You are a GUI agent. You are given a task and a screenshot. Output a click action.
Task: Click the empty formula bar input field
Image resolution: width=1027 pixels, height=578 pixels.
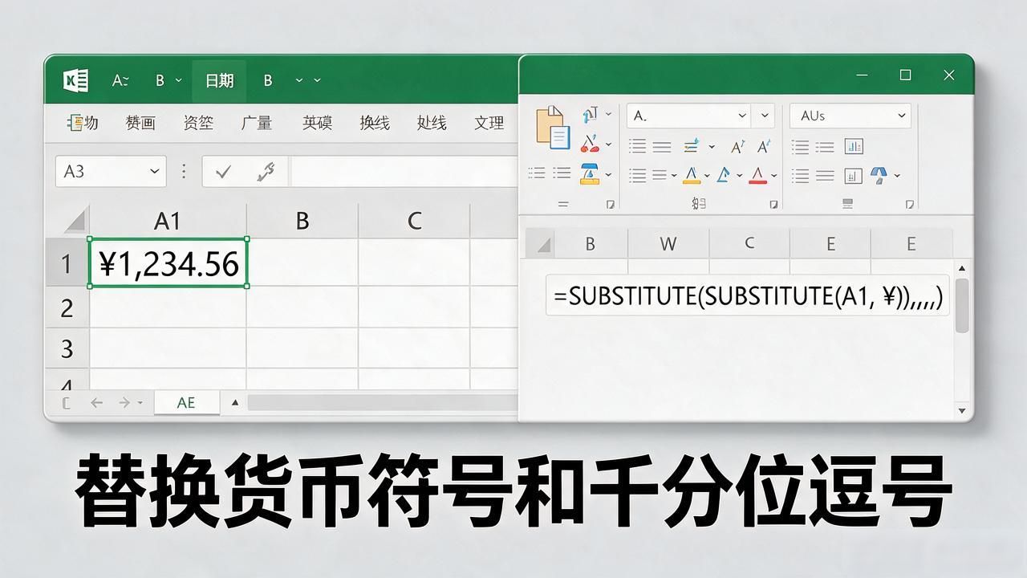point(404,171)
